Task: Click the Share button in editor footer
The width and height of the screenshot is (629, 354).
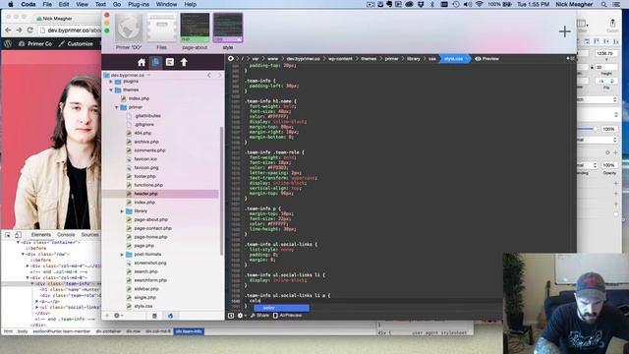Action: point(259,316)
